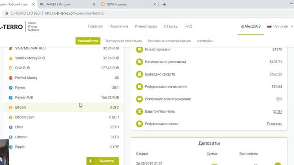Click the Реферальные начисления $10.64 value
The width and height of the screenshot is (294, 165).
277,87
